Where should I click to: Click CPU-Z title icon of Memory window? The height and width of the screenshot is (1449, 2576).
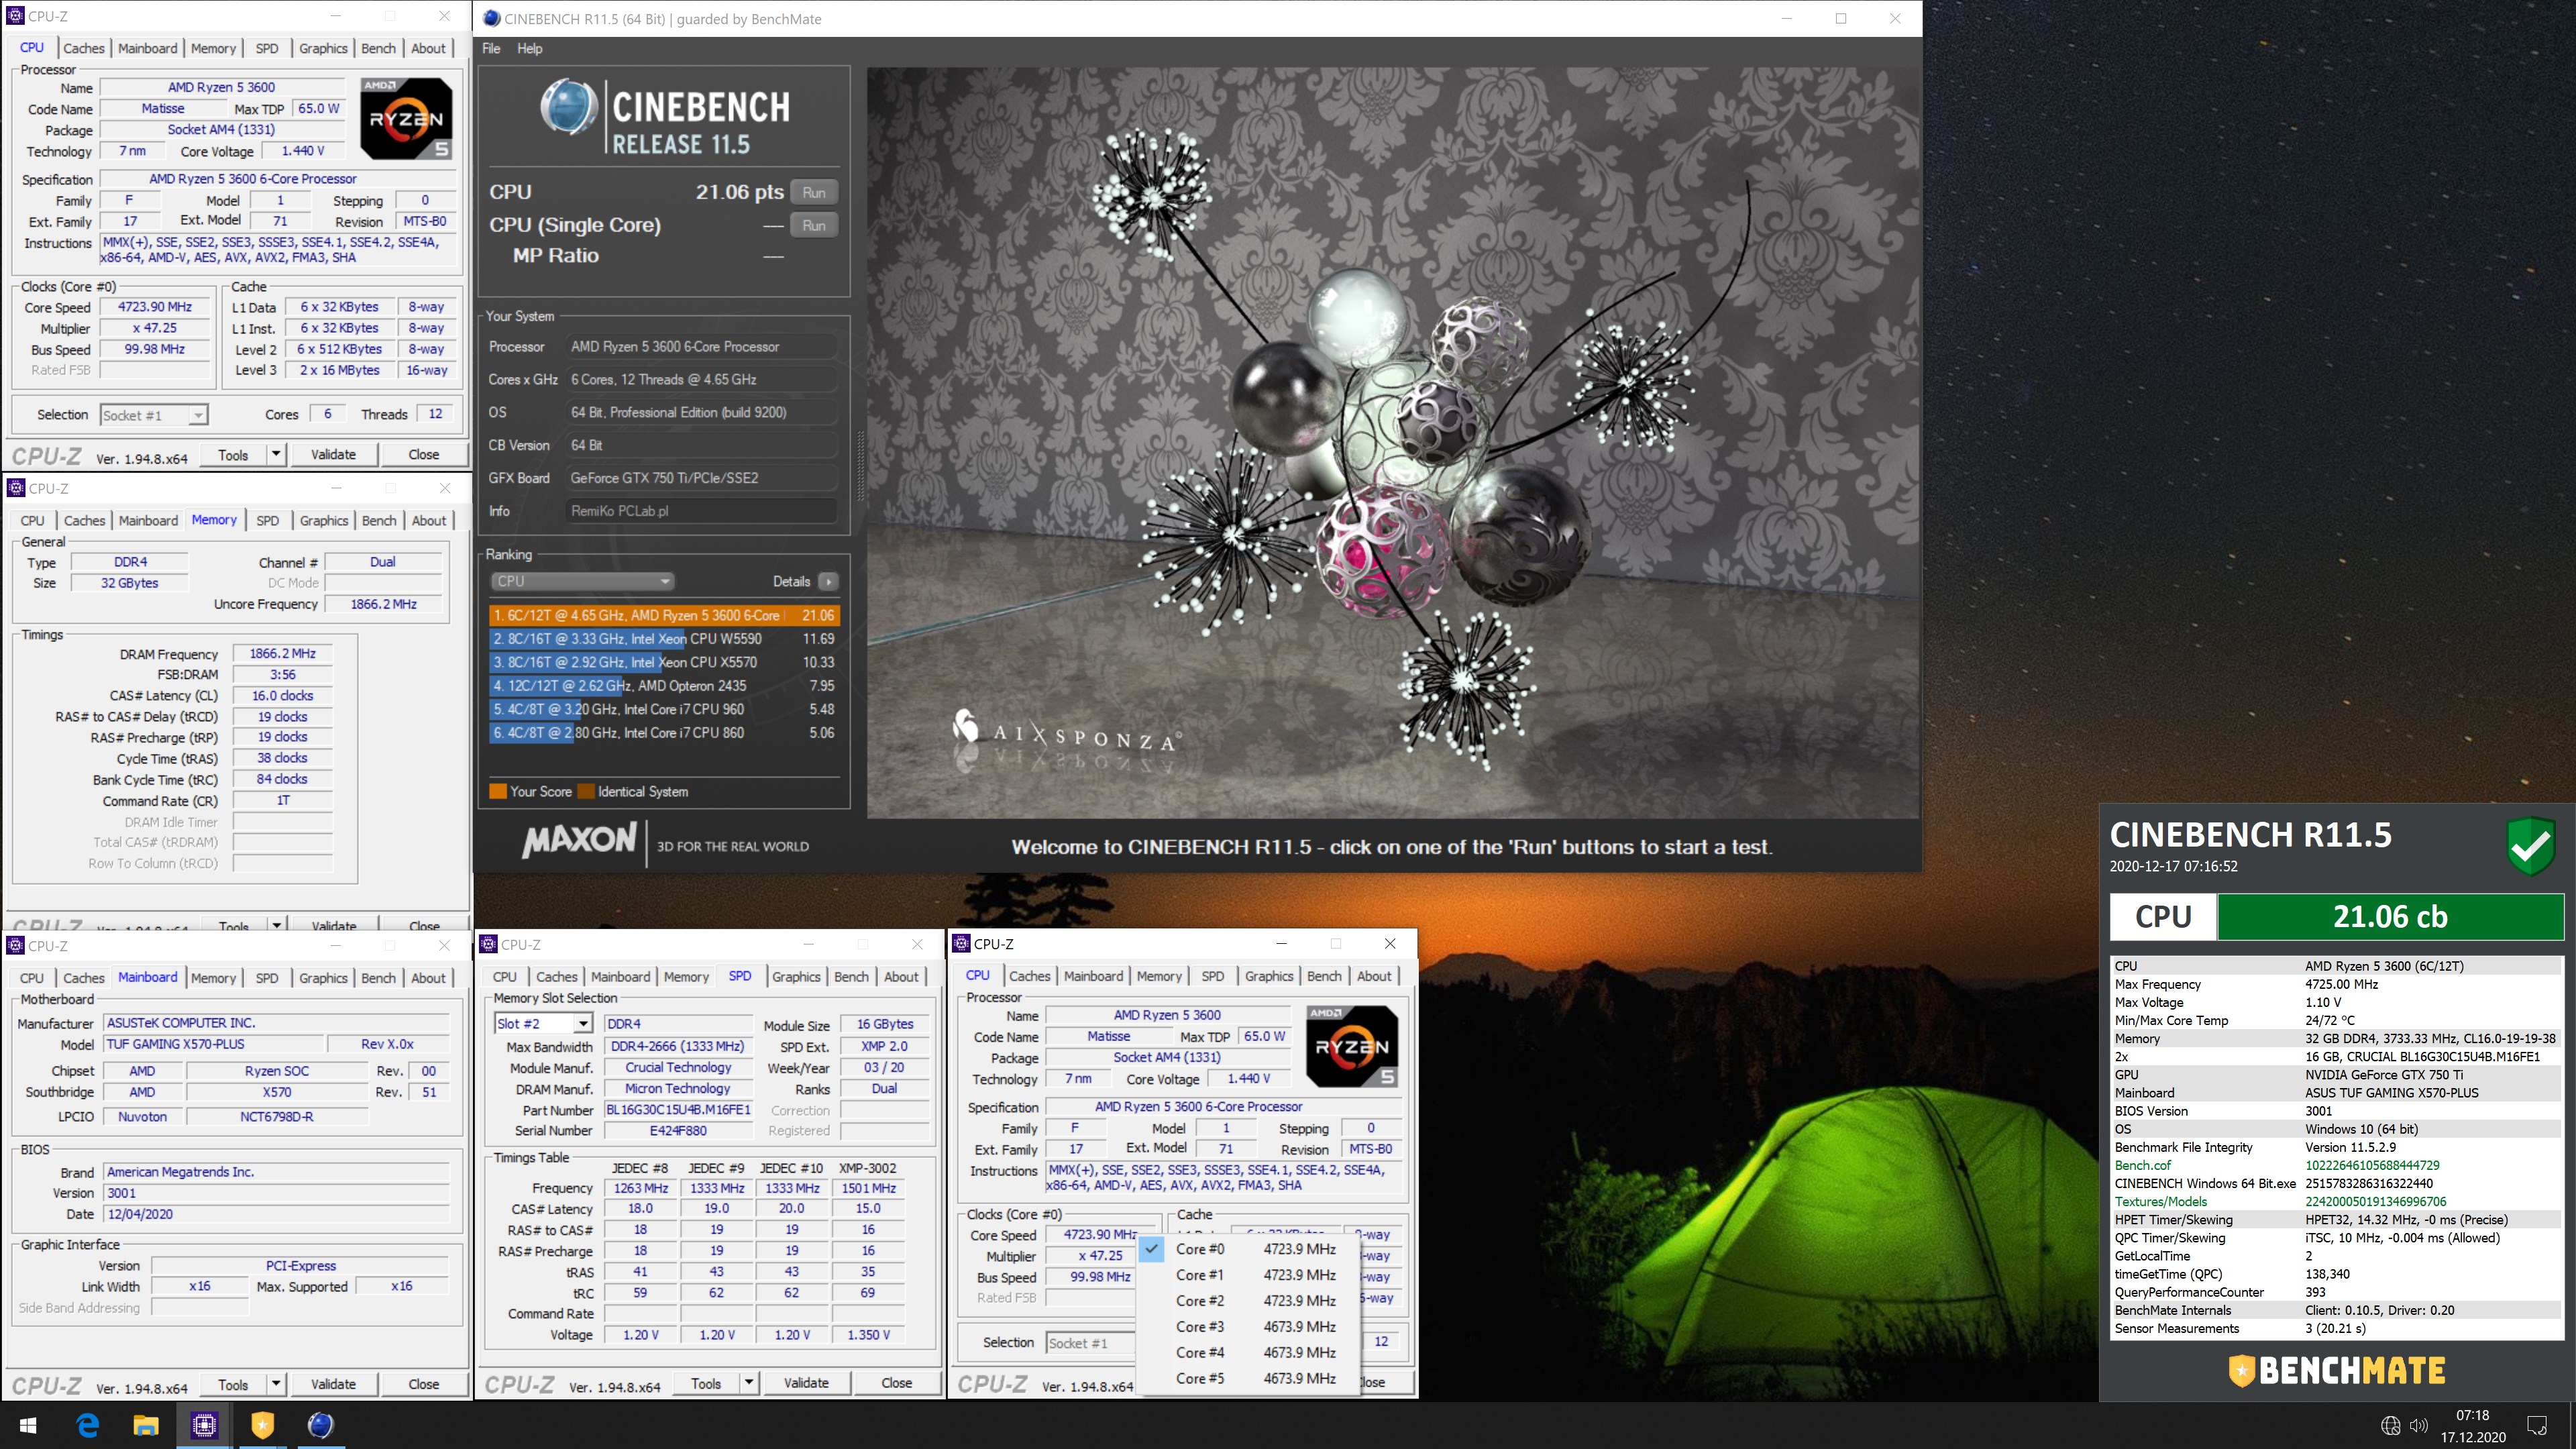[x=16, y=488]
